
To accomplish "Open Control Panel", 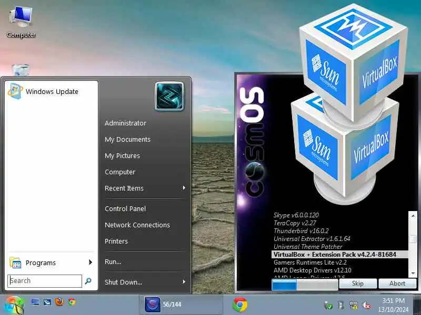I will coord(125,208).
